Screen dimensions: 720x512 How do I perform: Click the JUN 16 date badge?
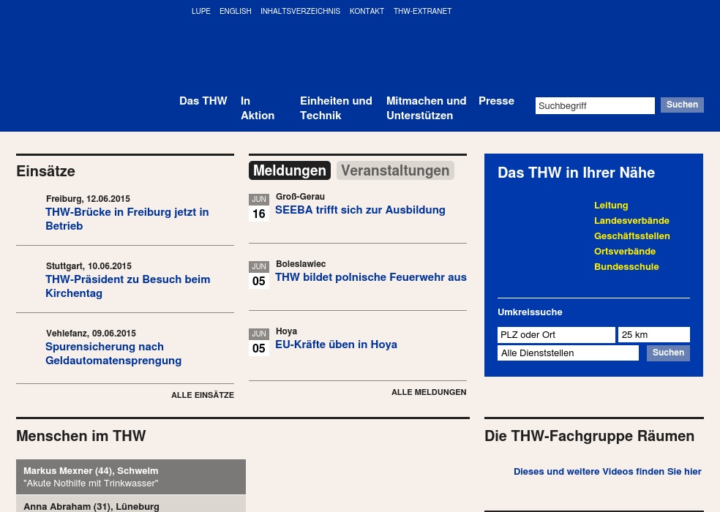coord(259,208)
